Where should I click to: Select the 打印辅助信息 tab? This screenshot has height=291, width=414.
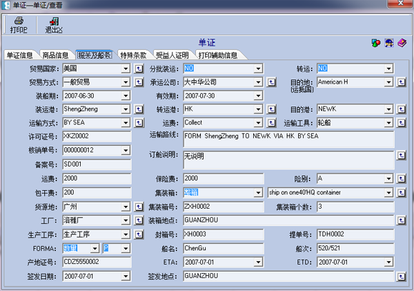[x=218, y=55]
